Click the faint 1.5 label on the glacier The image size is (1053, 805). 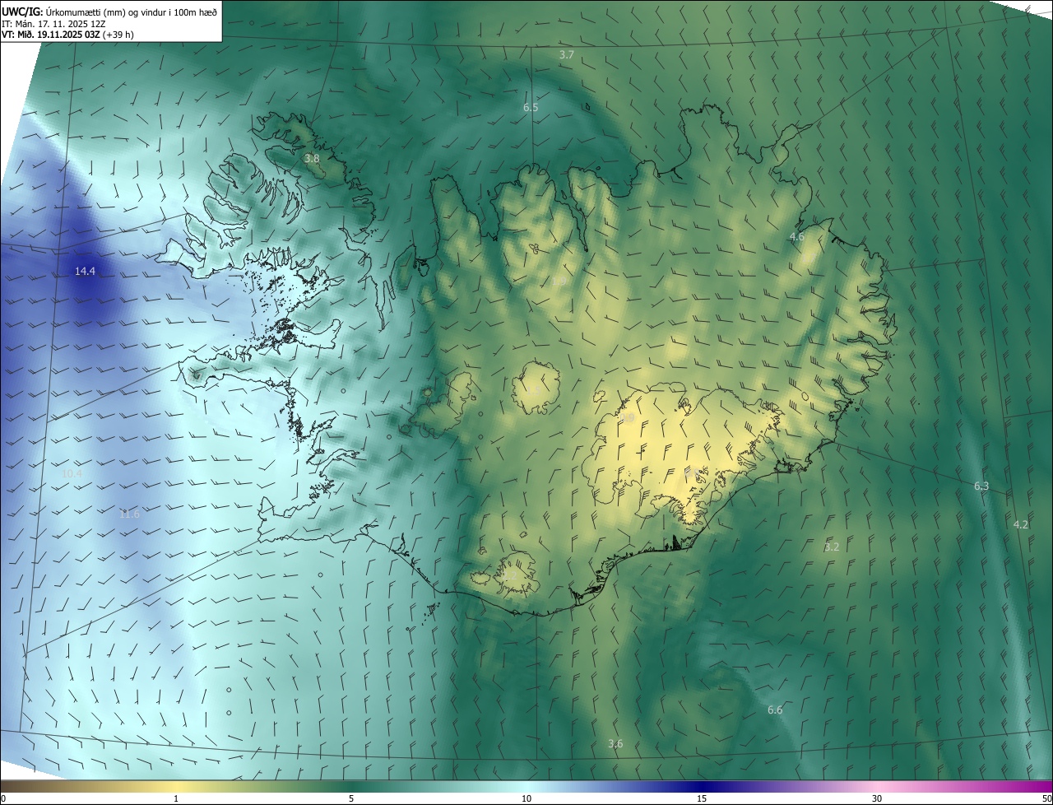point(534,389)
